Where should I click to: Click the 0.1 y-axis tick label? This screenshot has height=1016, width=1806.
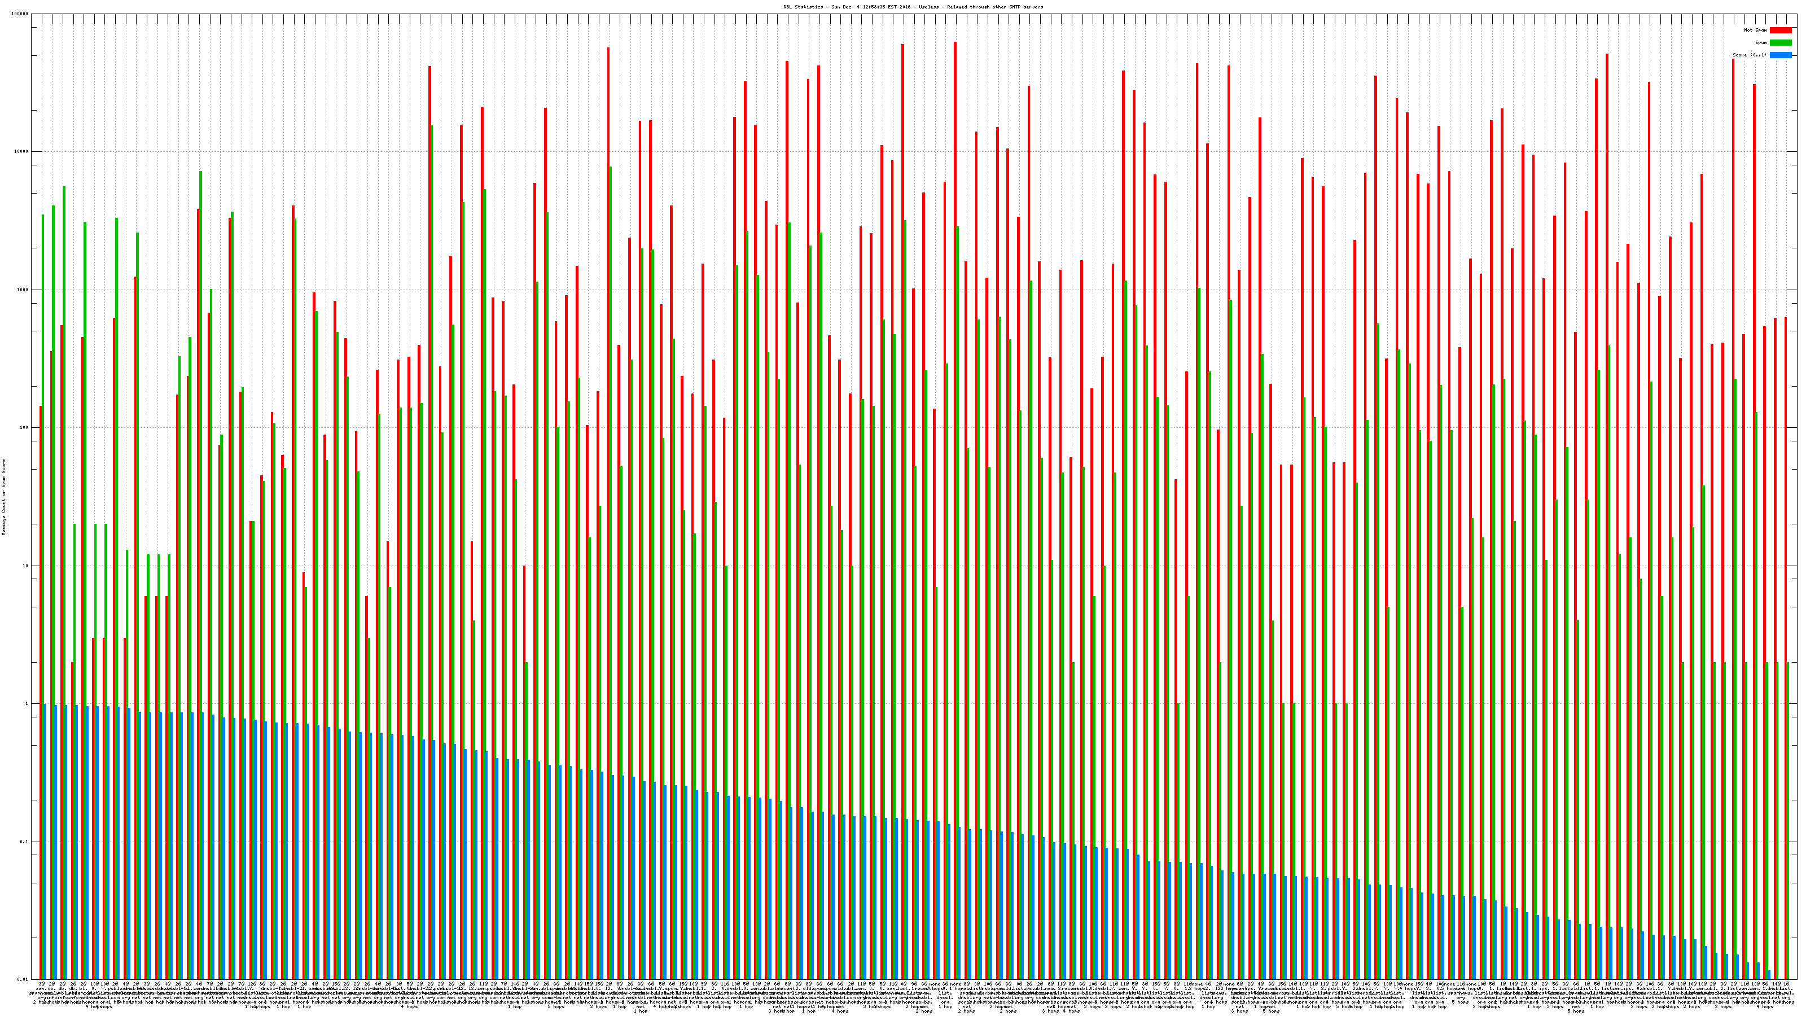click(24, 842)
